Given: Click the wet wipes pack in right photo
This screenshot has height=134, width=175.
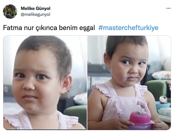Looking at the screenshot, I should pos(164,111).
